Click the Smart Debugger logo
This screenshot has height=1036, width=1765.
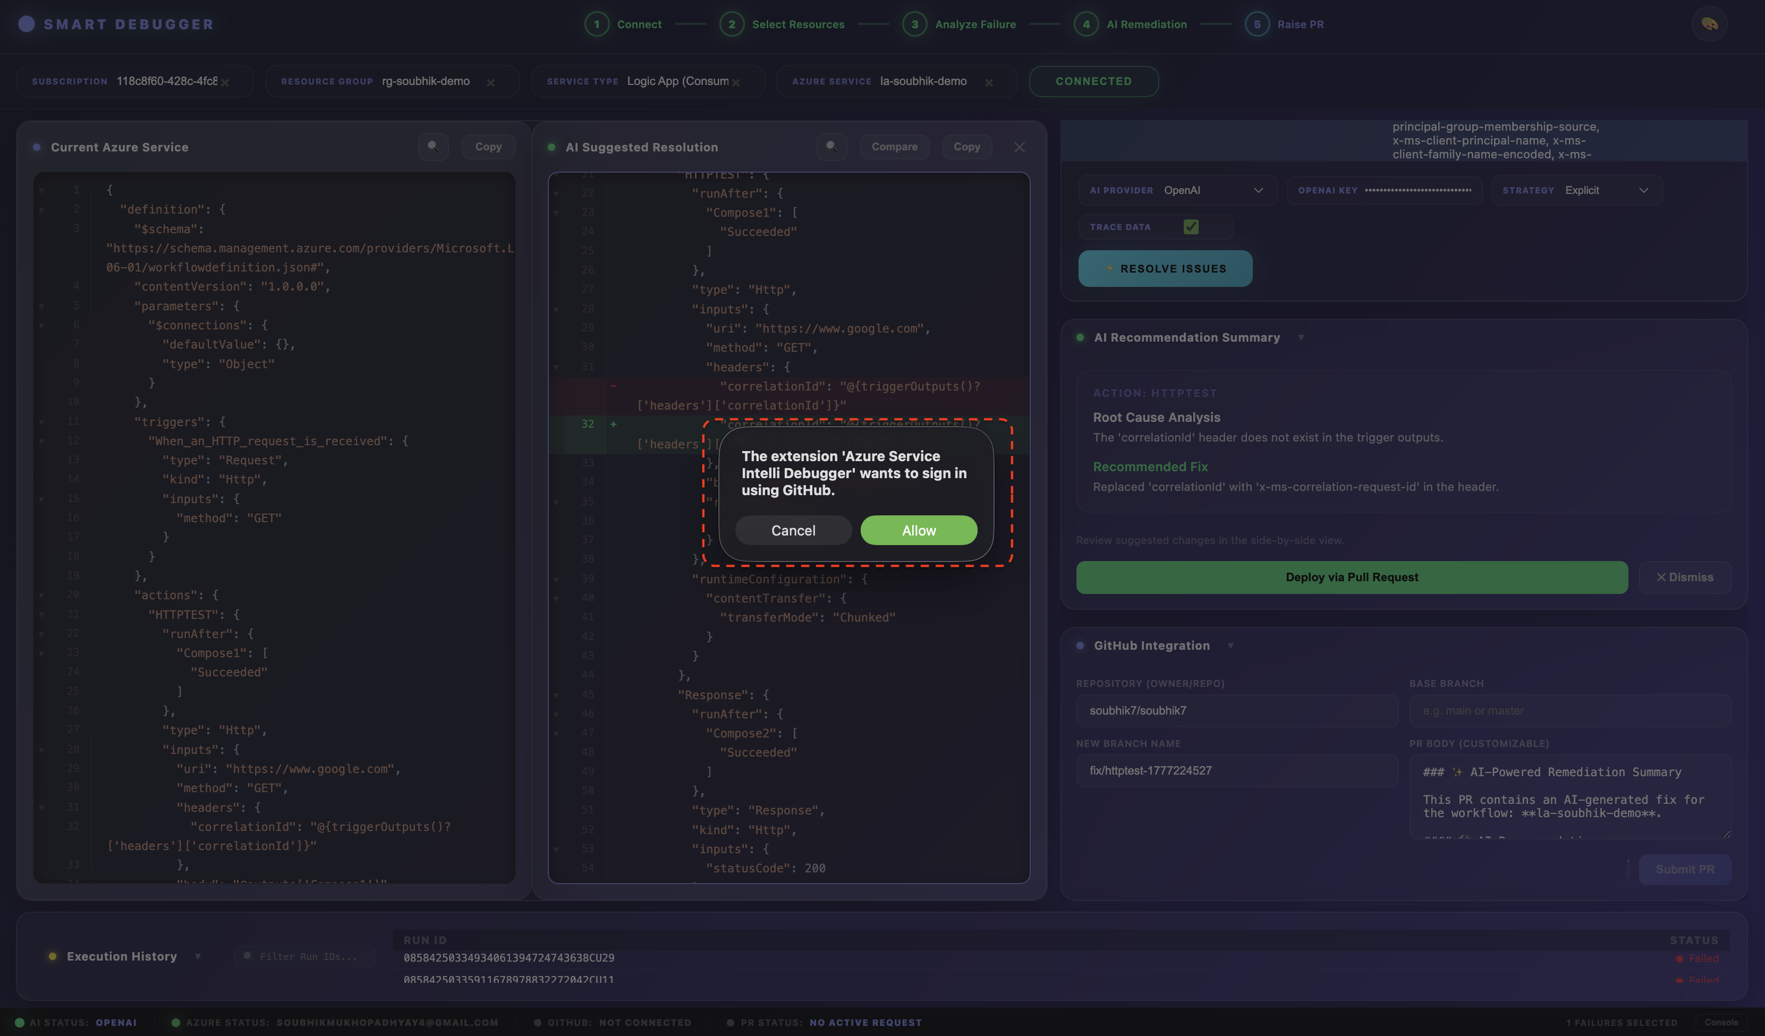[x=116, y=24]
